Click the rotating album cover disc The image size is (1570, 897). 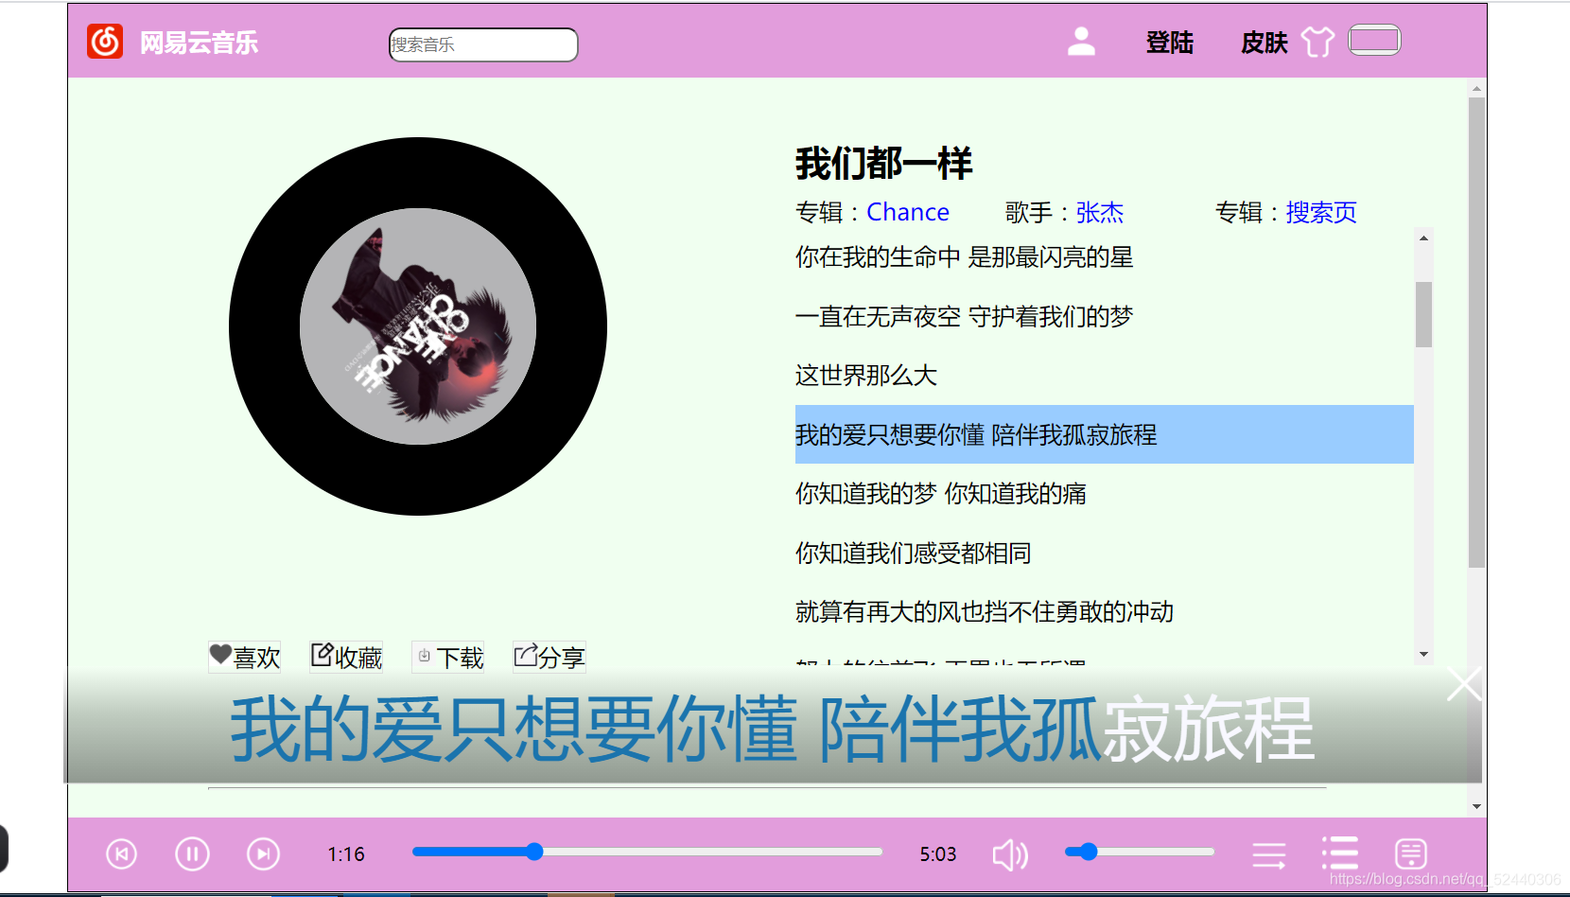tap(418, 326)
